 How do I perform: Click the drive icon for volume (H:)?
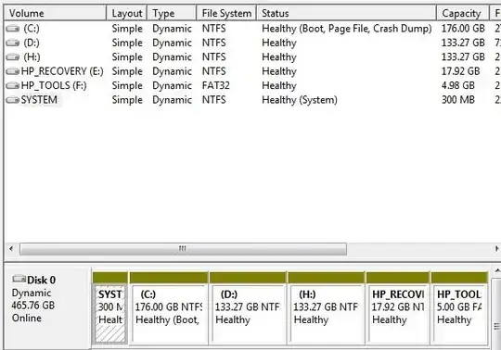[13, 57]
